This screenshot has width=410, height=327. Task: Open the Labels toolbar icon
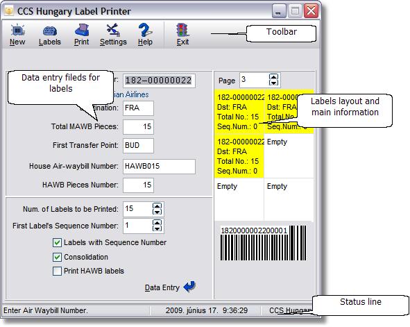pyautogui.click(x=50, y=31)
